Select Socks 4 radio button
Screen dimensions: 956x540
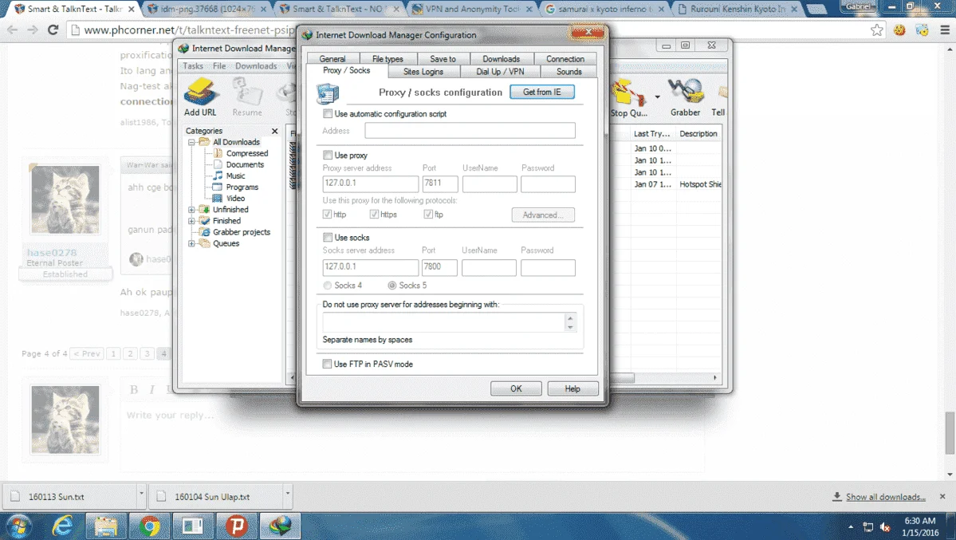(328, 286)
